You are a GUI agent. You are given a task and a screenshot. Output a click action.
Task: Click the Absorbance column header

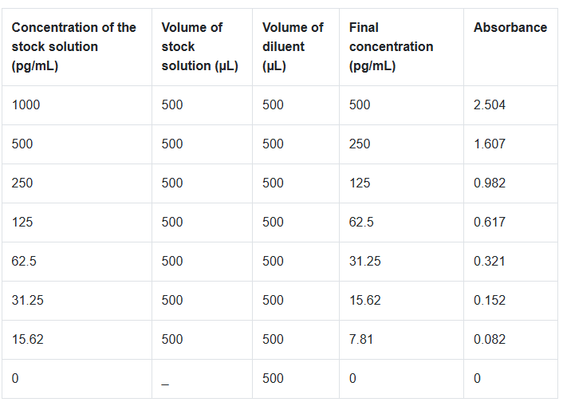510,28
